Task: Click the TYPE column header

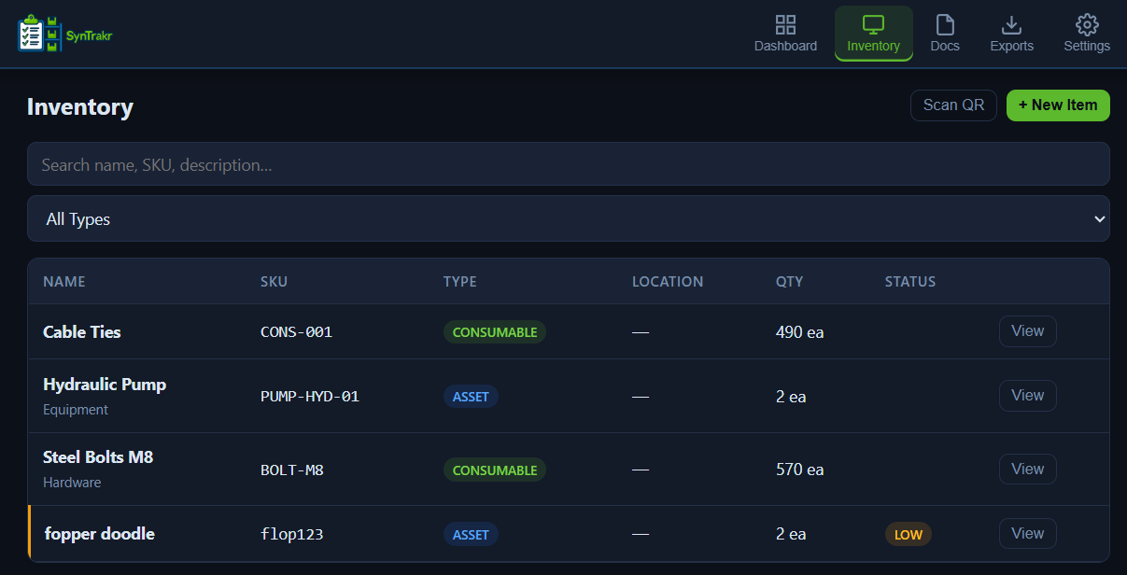Action: [460, 282]
